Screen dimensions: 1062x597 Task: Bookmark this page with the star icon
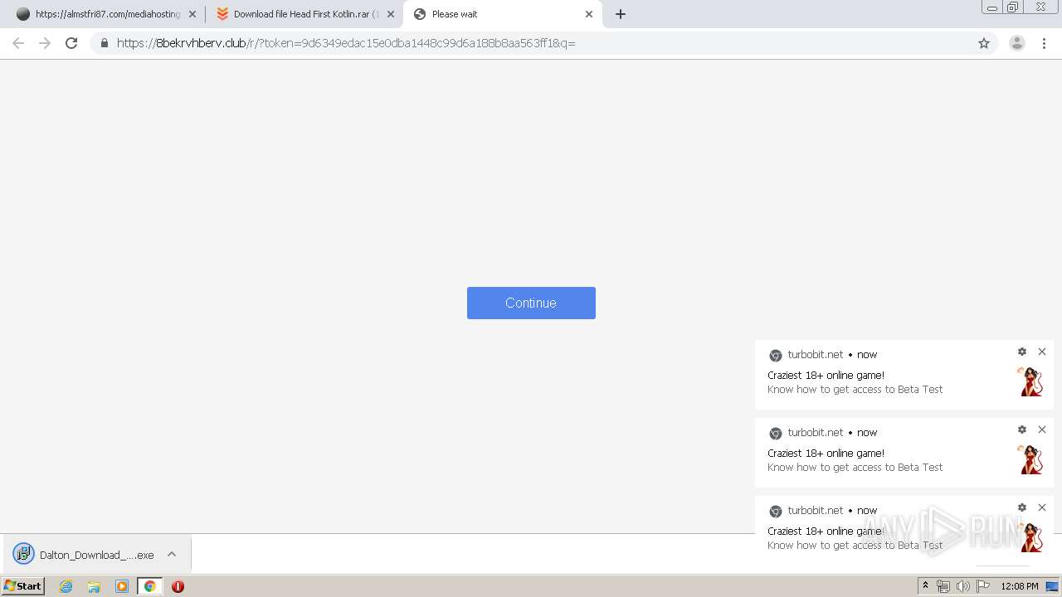point(984,43)
